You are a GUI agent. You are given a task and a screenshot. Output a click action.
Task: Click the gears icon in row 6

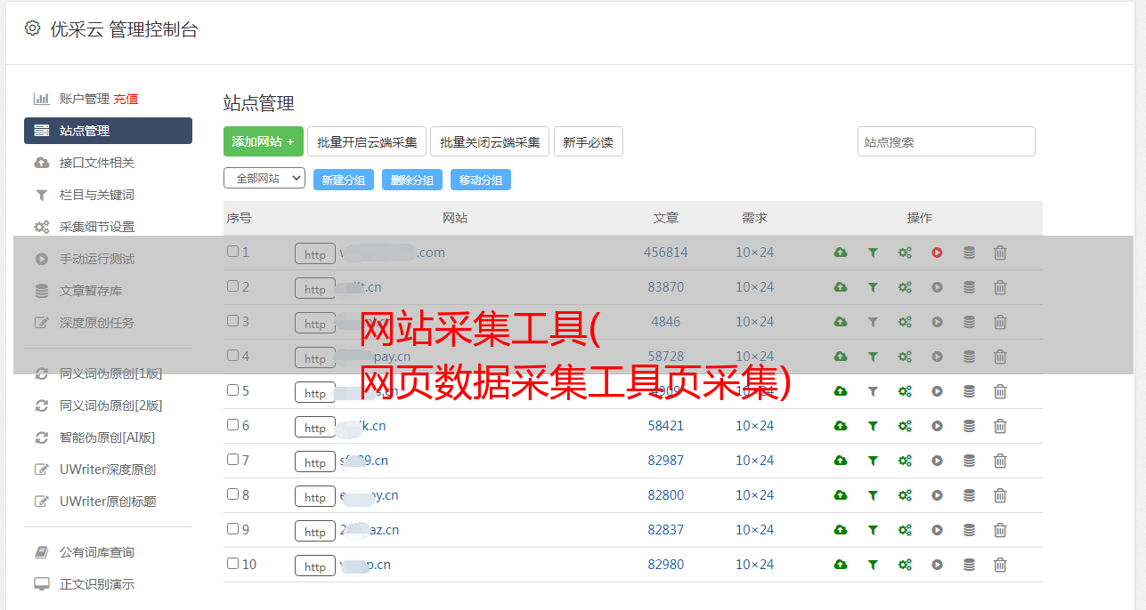pyautogui.click(x=905, y=426)
